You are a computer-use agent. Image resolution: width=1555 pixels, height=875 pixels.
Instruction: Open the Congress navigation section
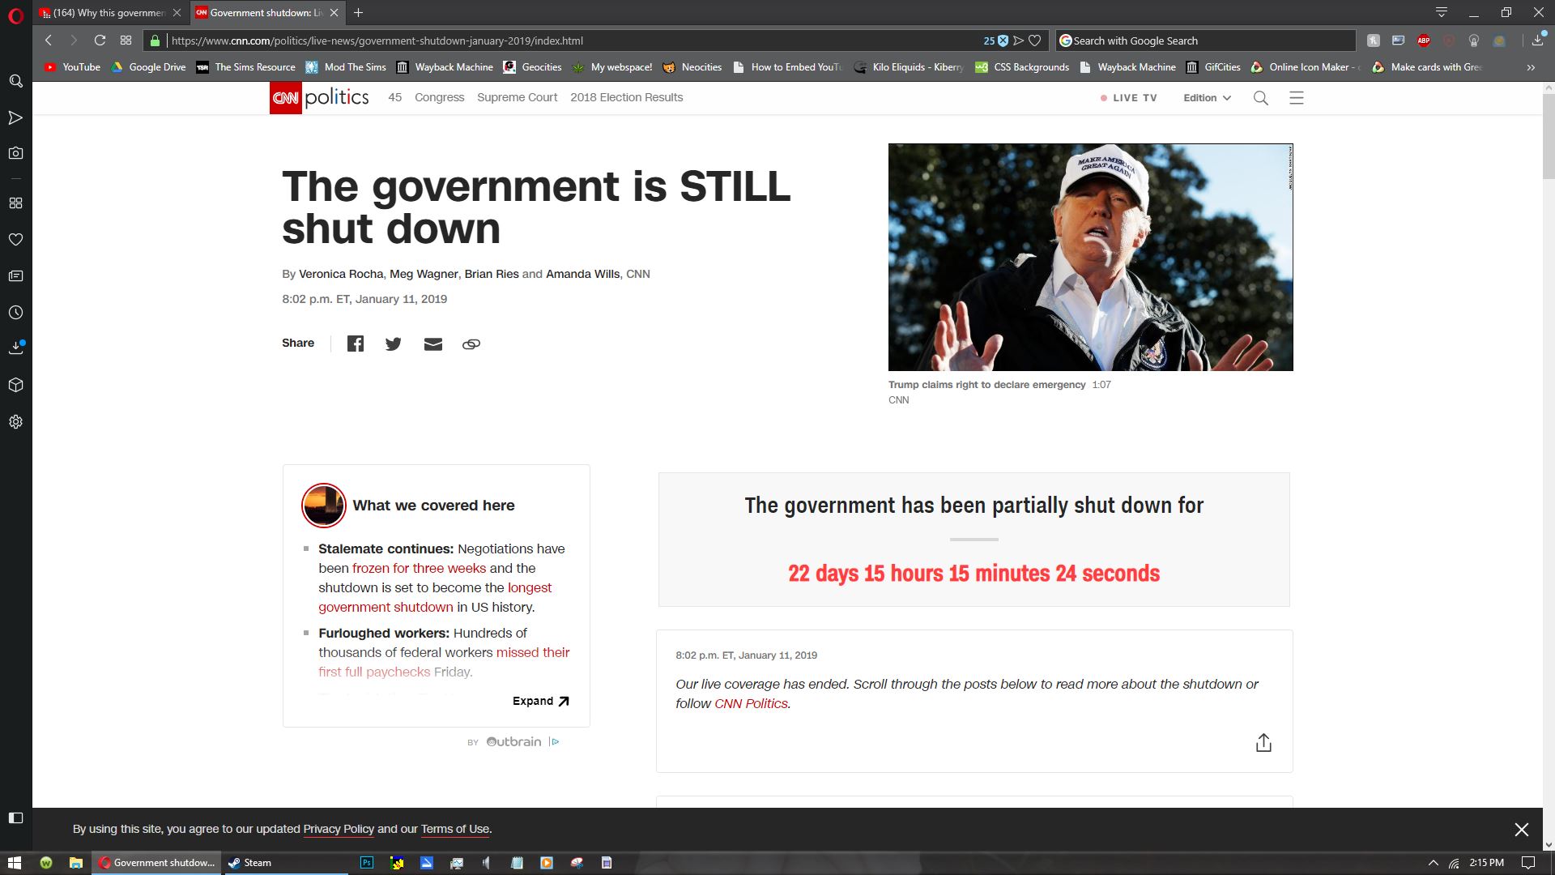coord(439,97)
